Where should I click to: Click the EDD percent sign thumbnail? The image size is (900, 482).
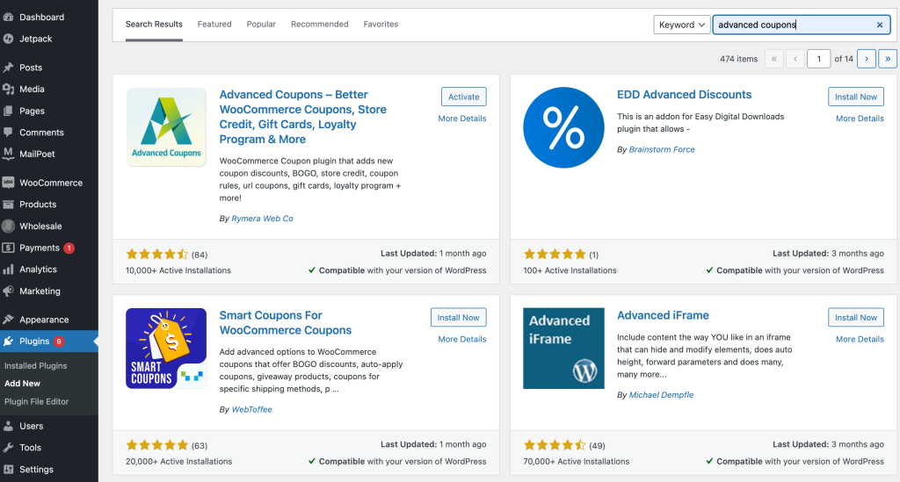tap(563, 127)
